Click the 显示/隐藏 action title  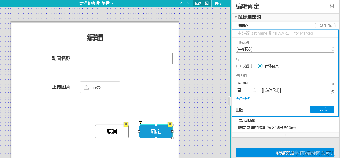click(247, 121)
